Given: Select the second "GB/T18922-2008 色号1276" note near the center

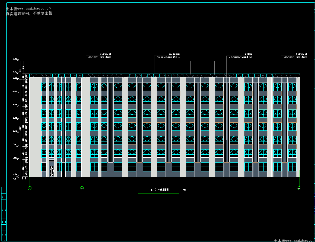Looking at the screenshot, I should click(168, 57).
